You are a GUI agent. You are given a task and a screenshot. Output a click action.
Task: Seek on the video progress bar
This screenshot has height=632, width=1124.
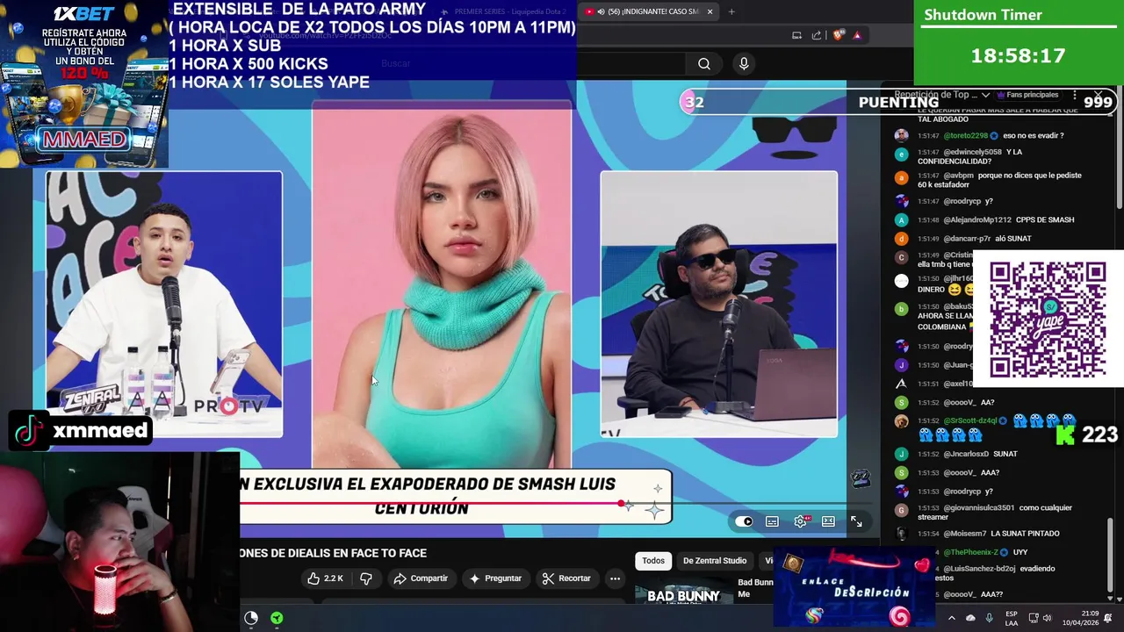[555, 504]
